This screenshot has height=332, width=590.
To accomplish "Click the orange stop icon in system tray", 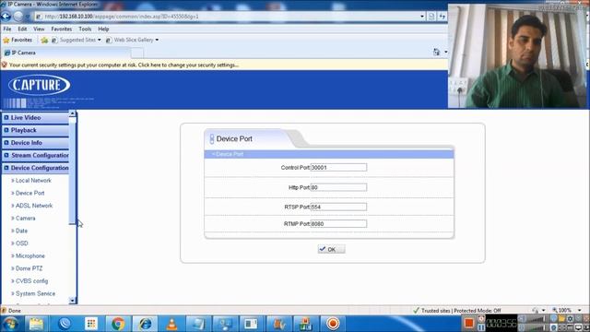I will [x=469, y=324].
